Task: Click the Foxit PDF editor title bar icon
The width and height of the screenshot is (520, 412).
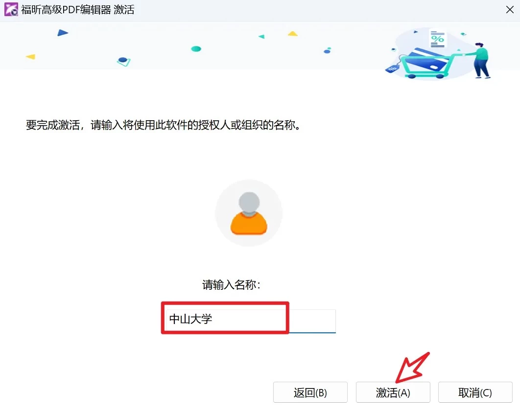Action: [x=11, y=10]
